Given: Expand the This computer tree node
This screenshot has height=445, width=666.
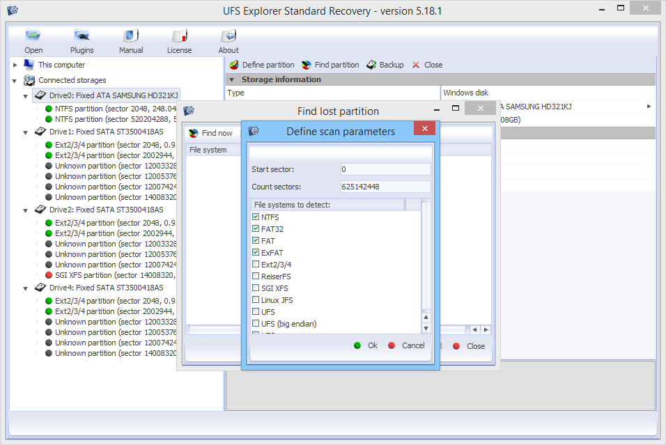Looking at the screenshot, I should tap(14, 64).
